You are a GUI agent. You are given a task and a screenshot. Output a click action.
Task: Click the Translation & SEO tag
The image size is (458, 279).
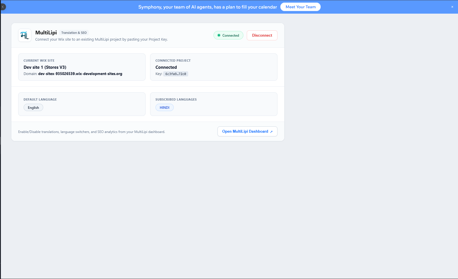pos(74,33)
